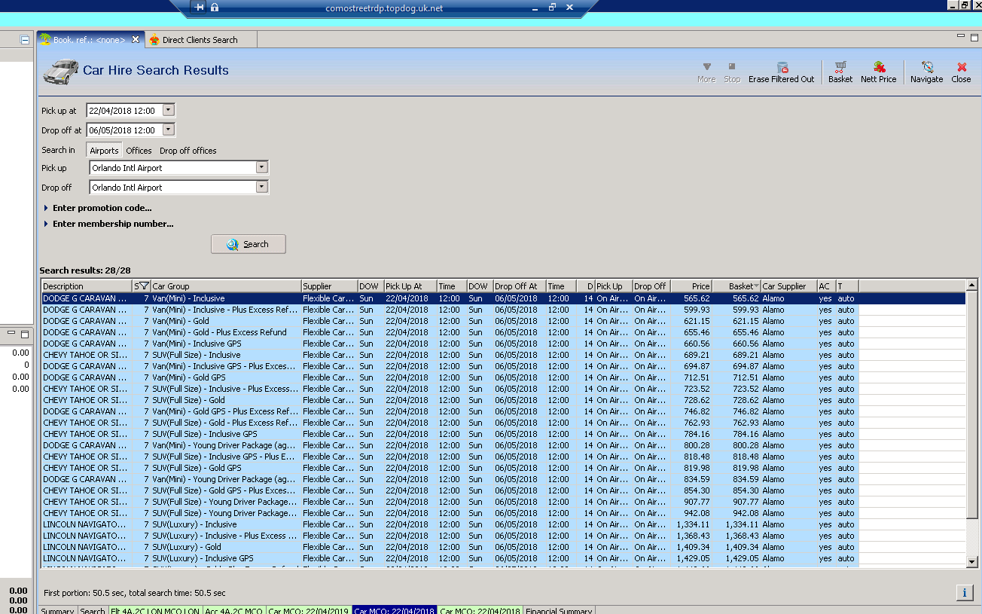The image size is (982, 614).
Task: Select the 'SUV(Luxury) - Inclusive' row
Action: (x=503, y=524)
